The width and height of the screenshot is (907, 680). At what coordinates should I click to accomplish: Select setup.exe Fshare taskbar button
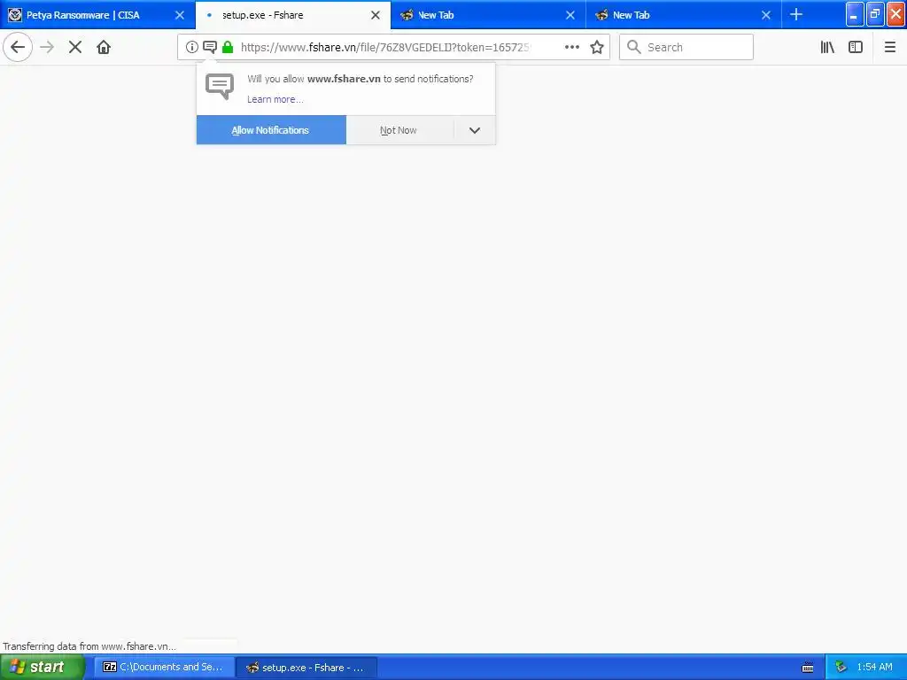(x=306, y=668)
